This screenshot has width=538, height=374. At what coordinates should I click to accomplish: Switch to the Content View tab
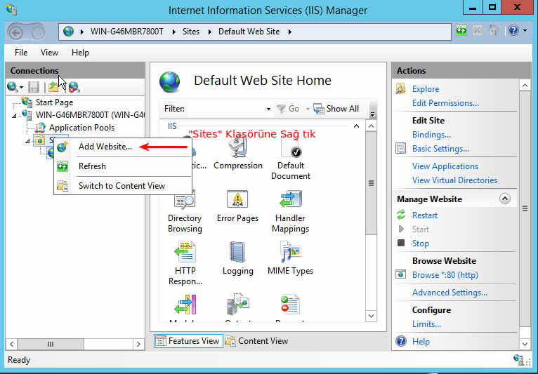point(256,341)
